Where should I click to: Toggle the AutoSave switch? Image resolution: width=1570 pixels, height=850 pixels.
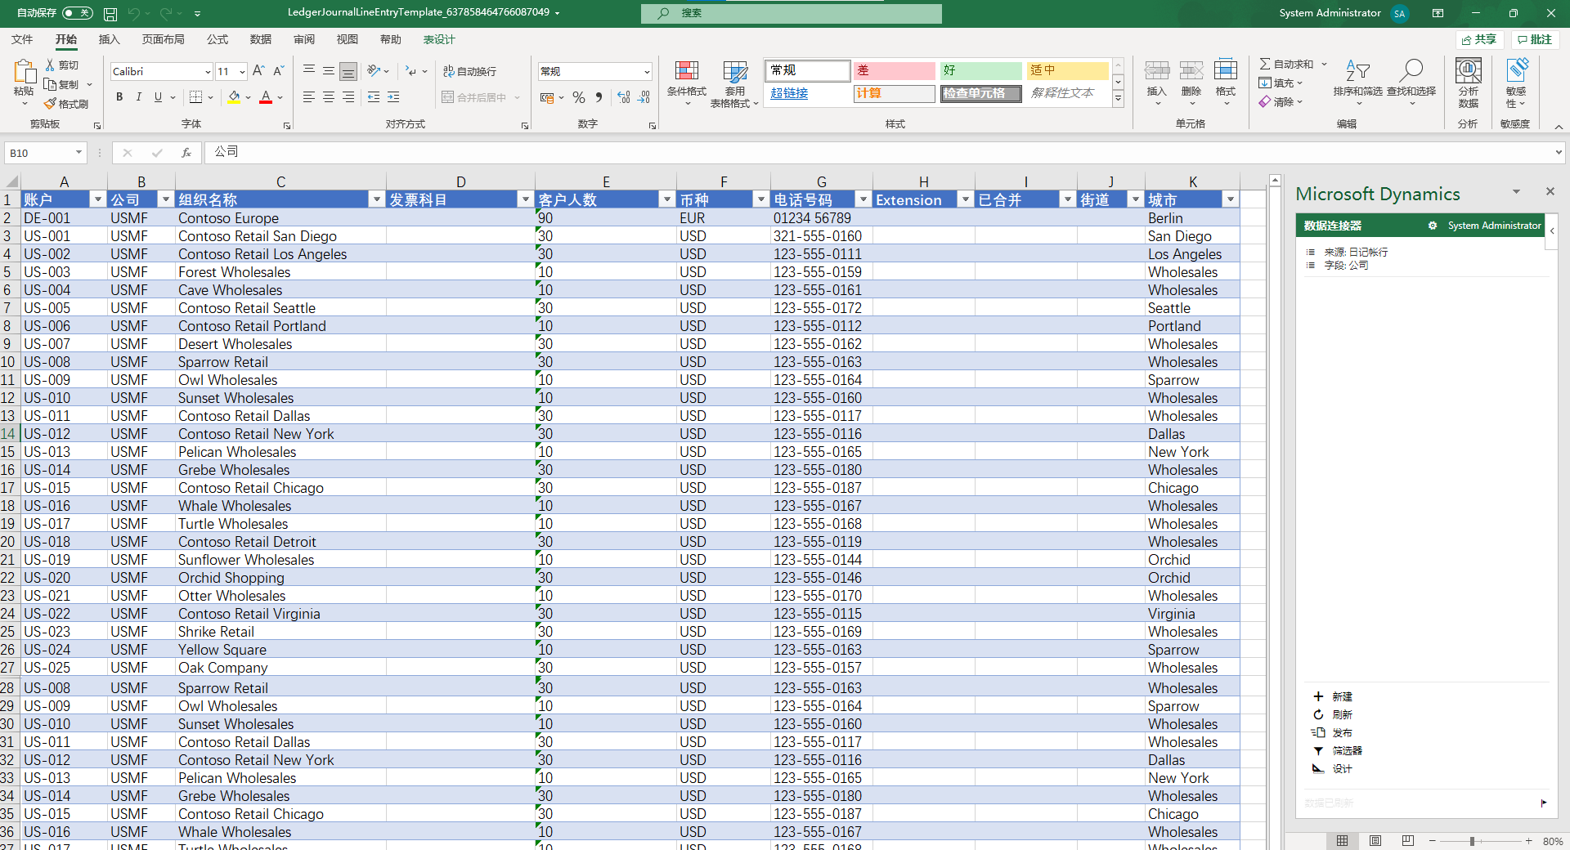78,13
